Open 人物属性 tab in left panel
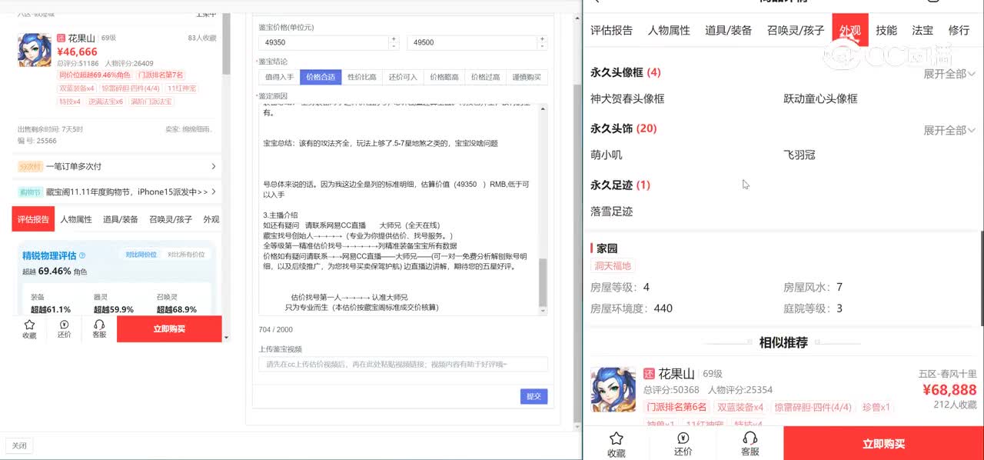Screen dimensions: 984x460 tap(76, 219)
